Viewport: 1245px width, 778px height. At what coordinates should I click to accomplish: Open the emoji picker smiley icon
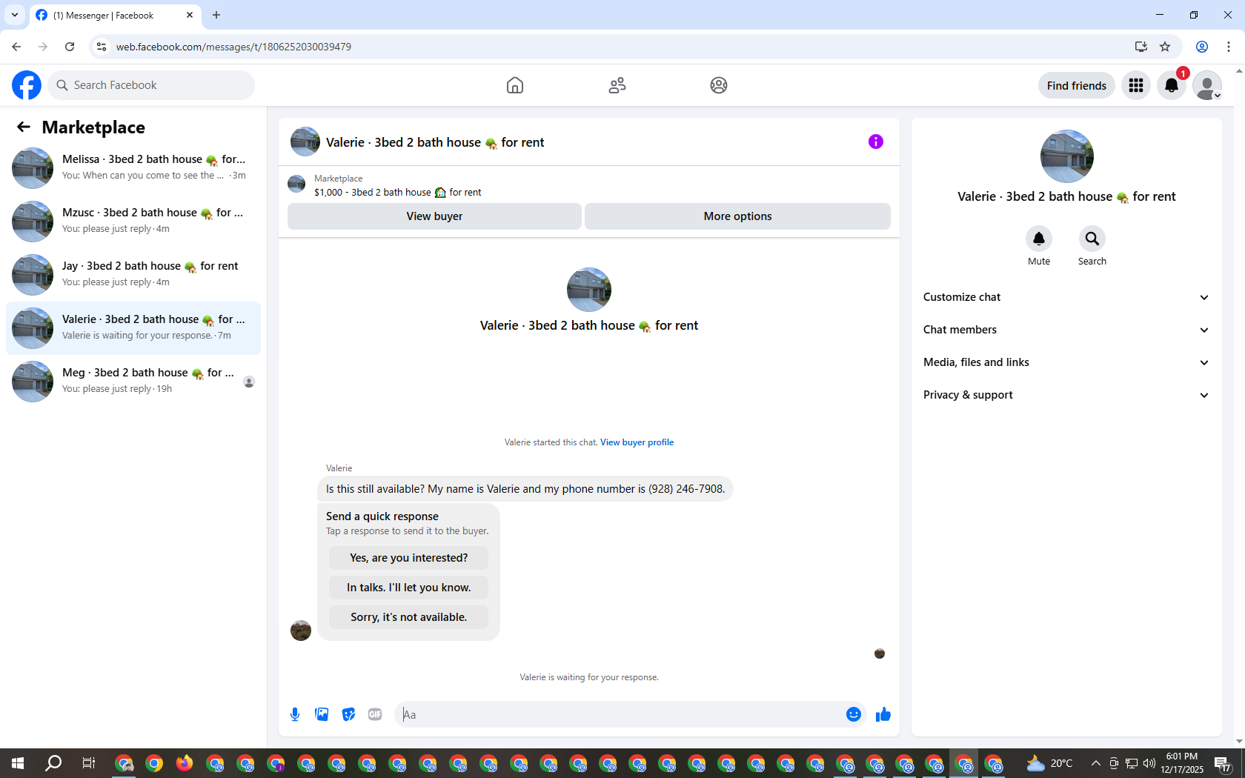[x=854, y=714]
